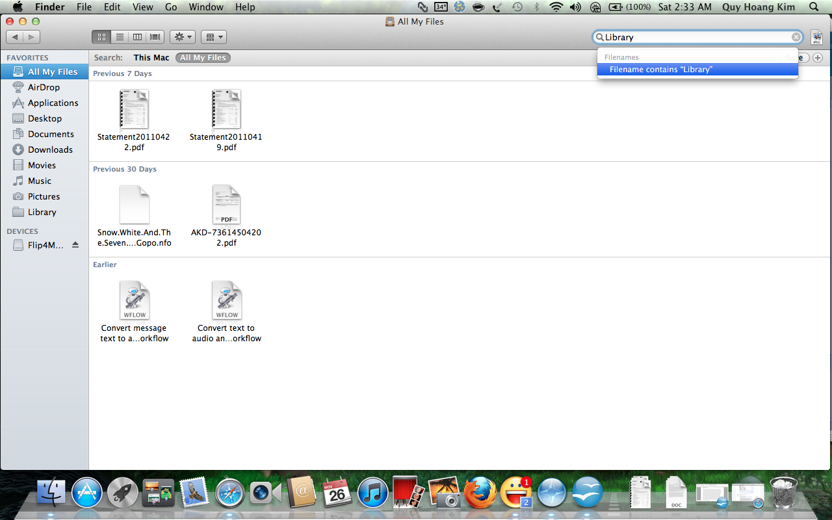The height and width of the screenshot is (520, 832).
Task: Set search scope to All My Files
Action: click(x=203, y=58)
